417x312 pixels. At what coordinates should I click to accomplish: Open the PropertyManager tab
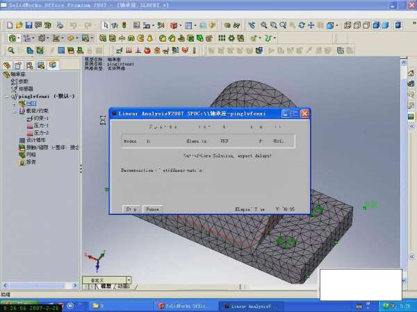18,65
